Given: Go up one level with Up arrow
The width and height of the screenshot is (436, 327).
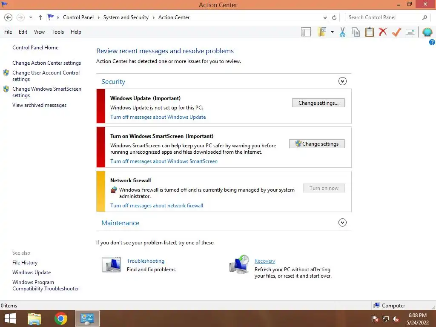Looking at the screenshot, I should click(x=40, y=17).
